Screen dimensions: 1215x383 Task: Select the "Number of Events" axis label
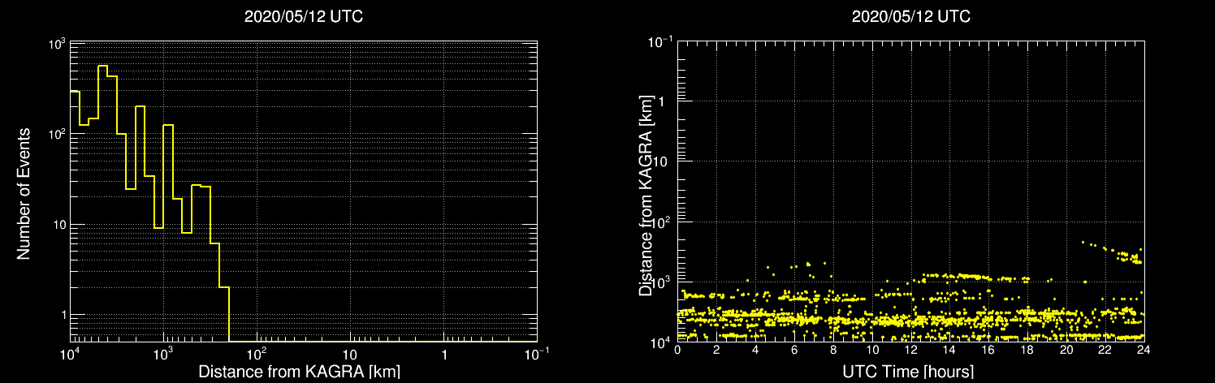(x=24, y=192)
